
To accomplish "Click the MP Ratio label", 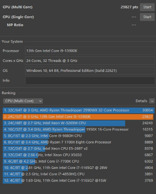I will click(15, 25).
